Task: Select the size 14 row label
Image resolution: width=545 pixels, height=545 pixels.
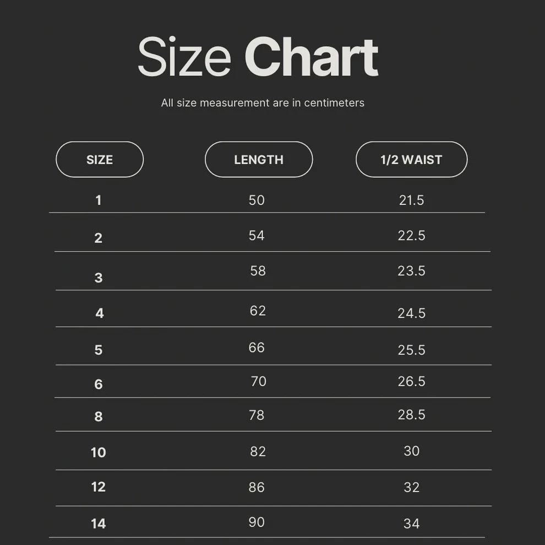Action: [99, 524]
